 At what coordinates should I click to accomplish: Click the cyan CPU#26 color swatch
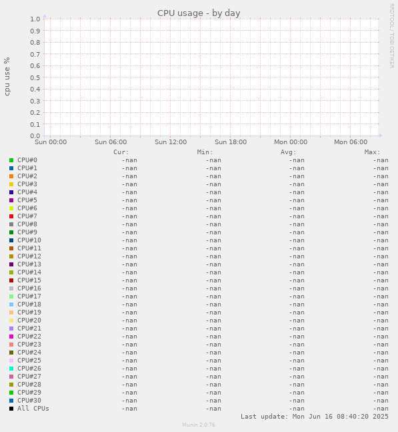[x=11, y=369]
